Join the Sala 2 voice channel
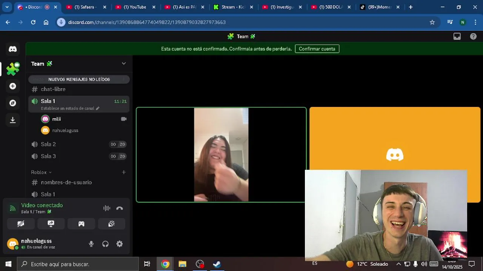The height and width of the screenshot is (271, 483). pyautogui.click(x=79, y=144)
